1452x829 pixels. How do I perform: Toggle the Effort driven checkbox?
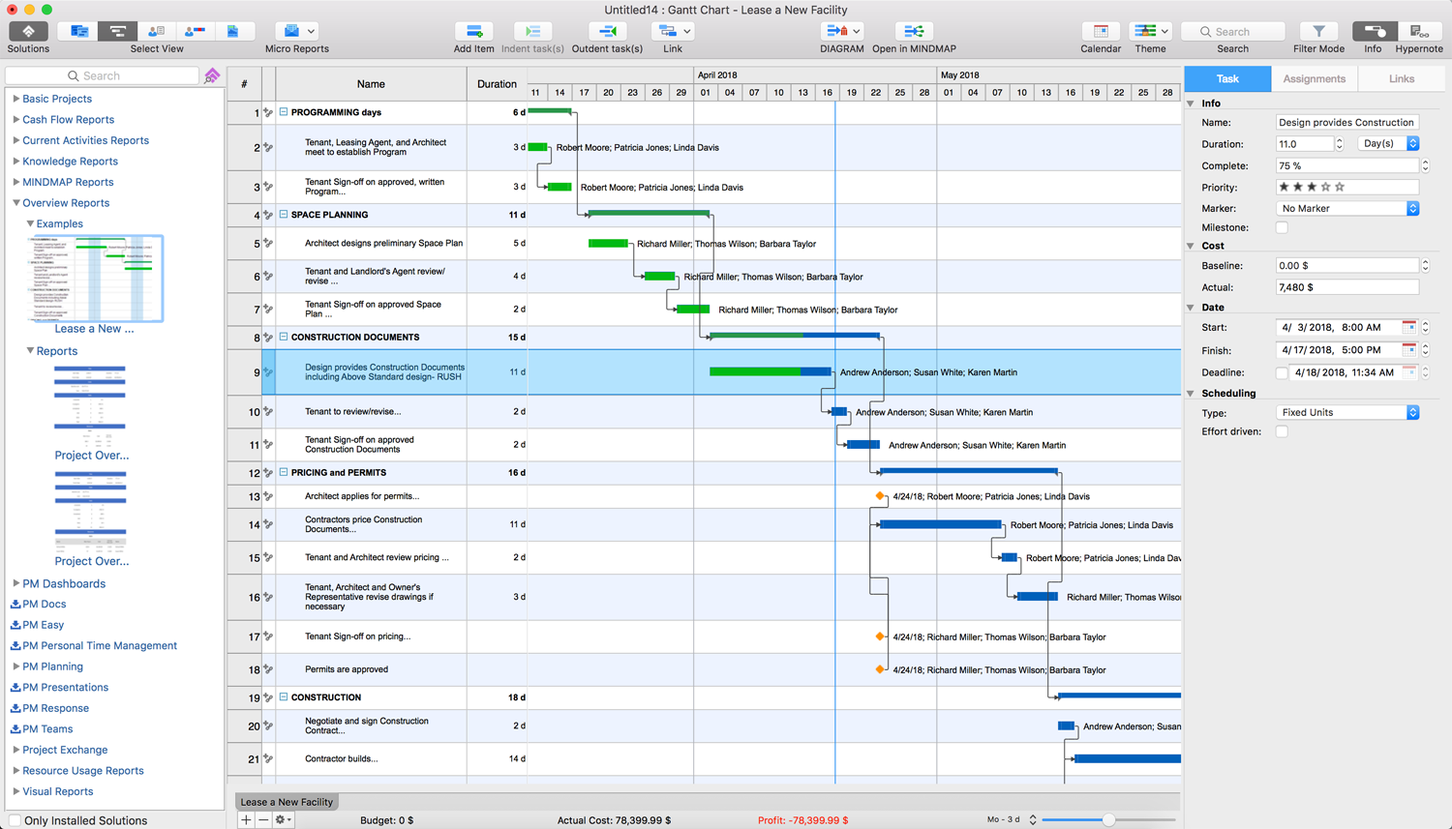1282,432
